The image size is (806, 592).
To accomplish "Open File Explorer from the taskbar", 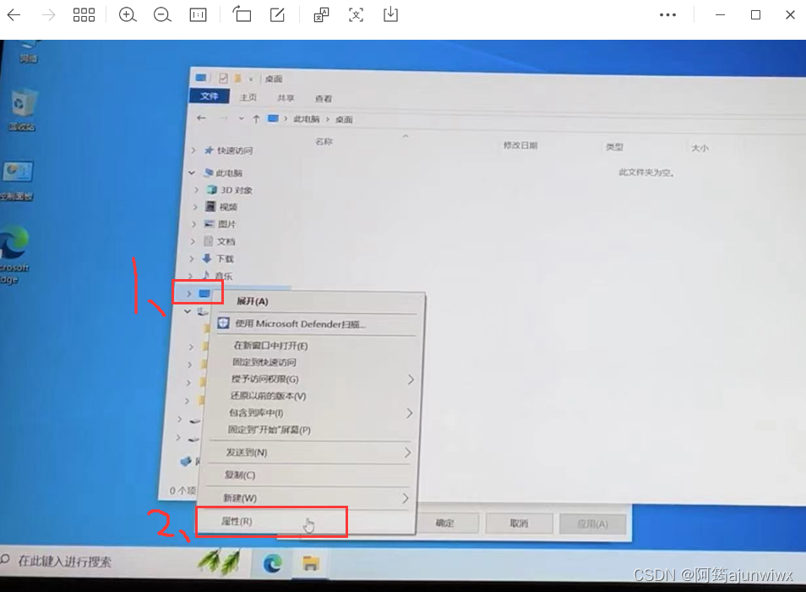I will pos(310,564).
